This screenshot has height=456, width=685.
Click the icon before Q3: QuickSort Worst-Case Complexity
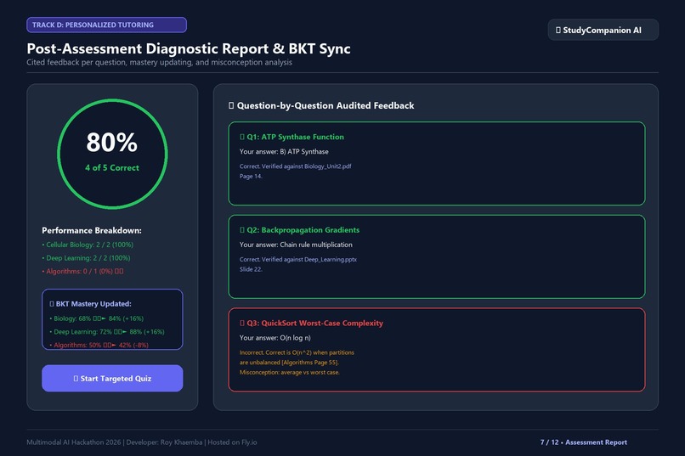pyautogui.click(x=242, y=324)
